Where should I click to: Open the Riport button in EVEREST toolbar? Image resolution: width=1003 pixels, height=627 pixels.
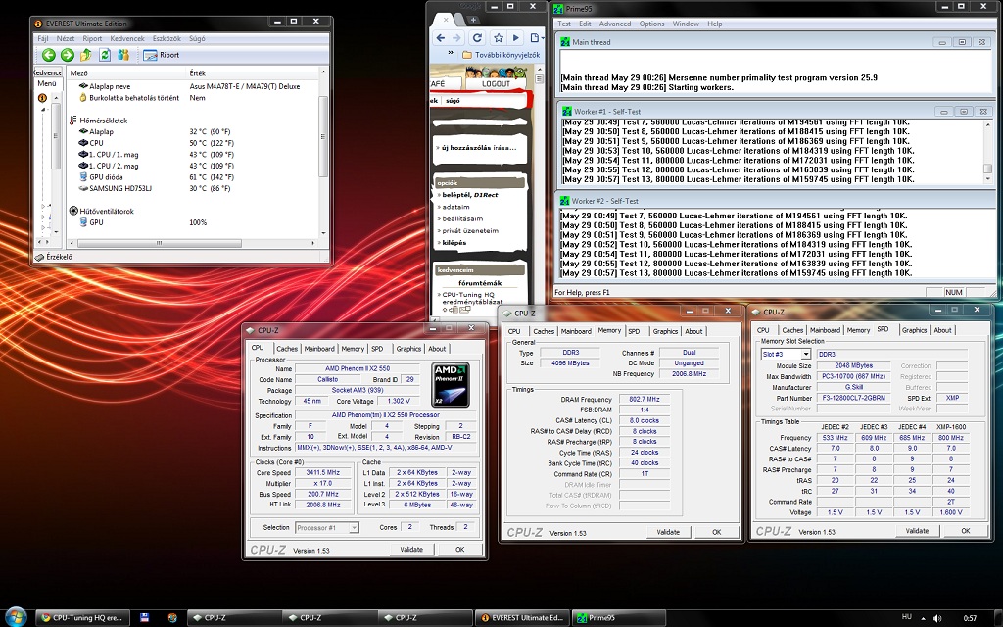tap(162, 55)
